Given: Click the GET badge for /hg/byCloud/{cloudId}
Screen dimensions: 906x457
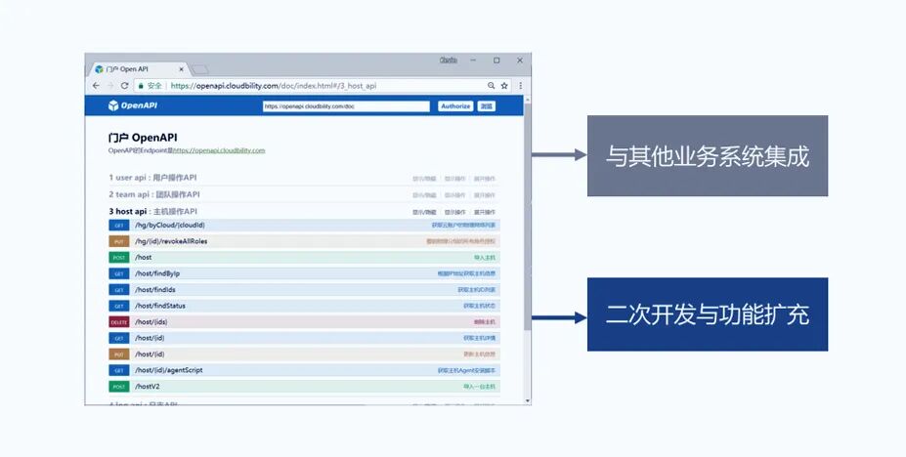Looking at the screenshot, I should [118, 226].
